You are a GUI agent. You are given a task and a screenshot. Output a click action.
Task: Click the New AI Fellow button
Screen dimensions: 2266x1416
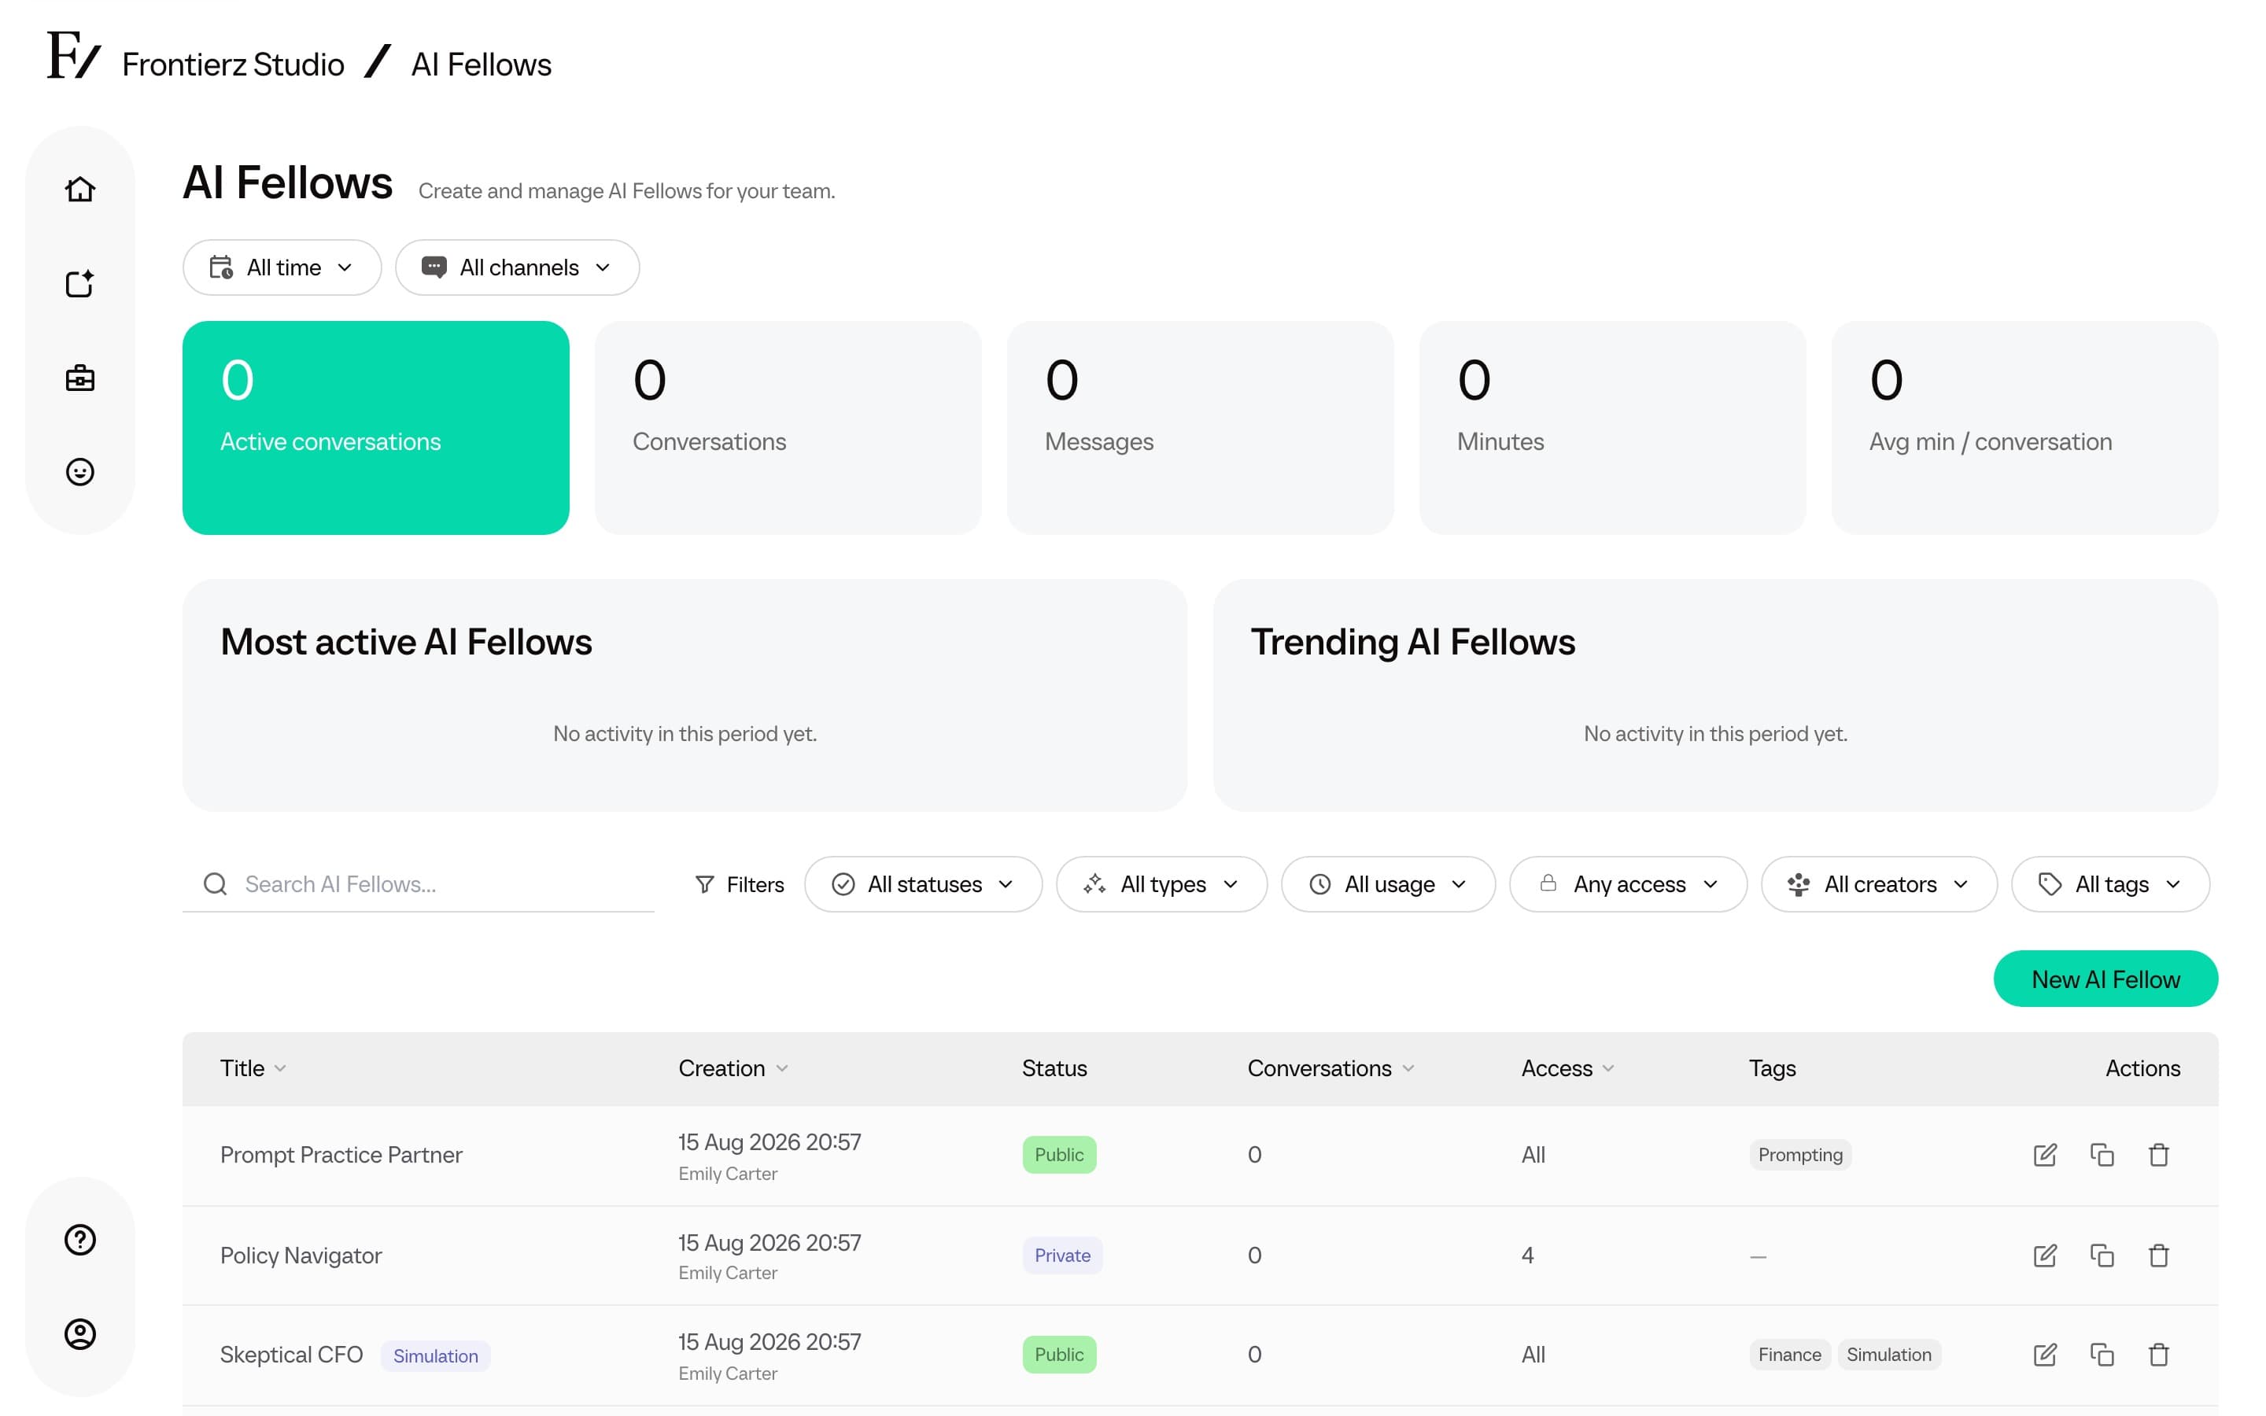(2105, 979)
